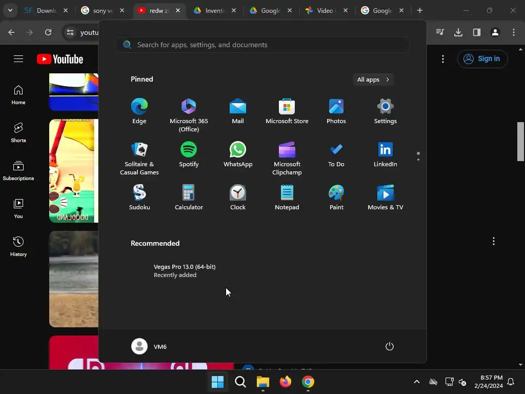This screenshot has height=394, width=525.
Task: Click the Start menu search field
Action: click(x=262, y=45)
